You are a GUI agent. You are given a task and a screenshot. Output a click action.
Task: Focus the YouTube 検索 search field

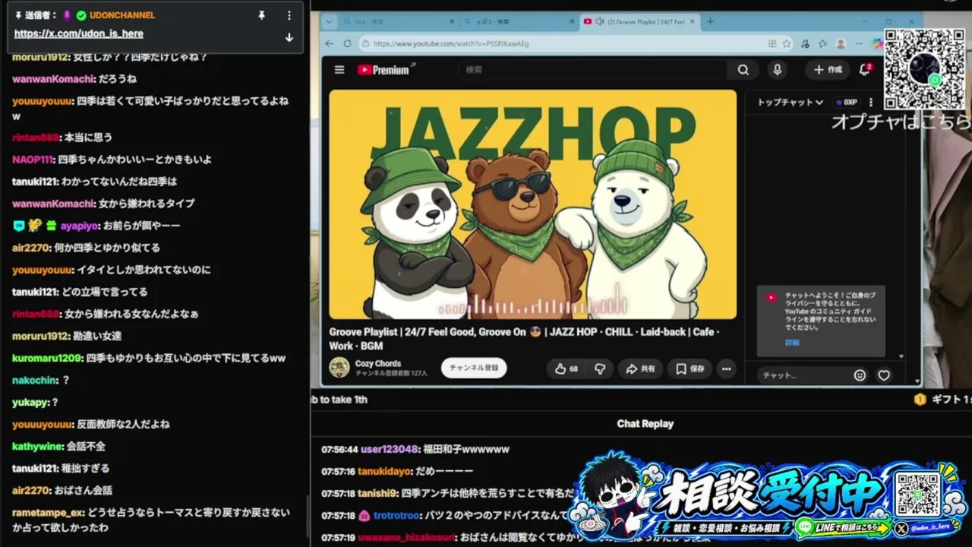(592, 70)
